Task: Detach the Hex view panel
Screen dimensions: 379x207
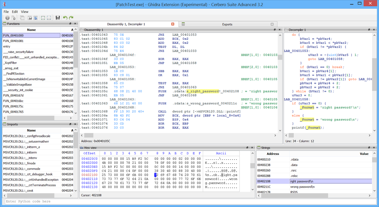Action: tap(247, 148)
